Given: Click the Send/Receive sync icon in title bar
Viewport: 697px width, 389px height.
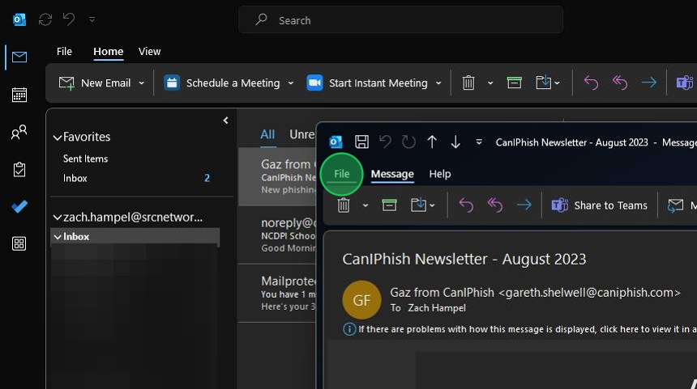Looking at the screenshot, I should tap(45, 19).
